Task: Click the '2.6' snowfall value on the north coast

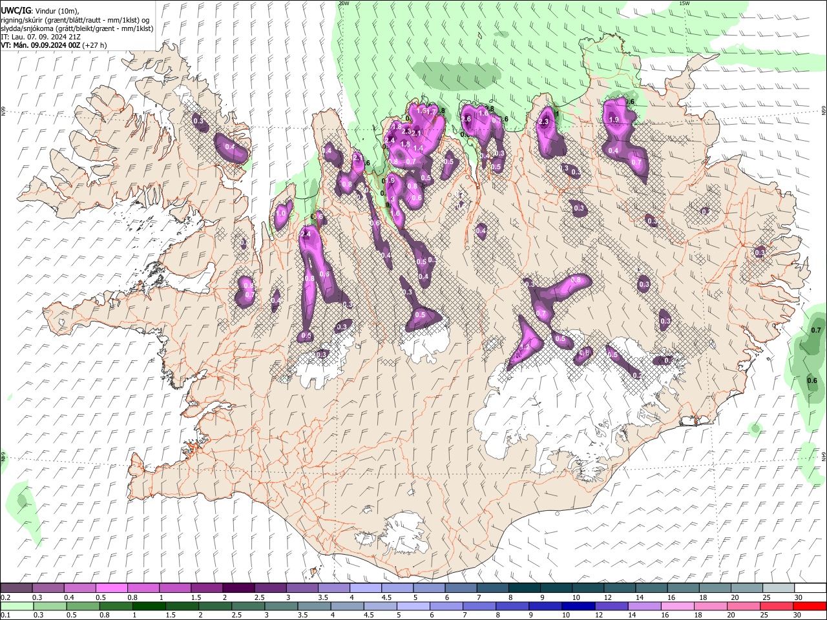Action: (466, 119)
